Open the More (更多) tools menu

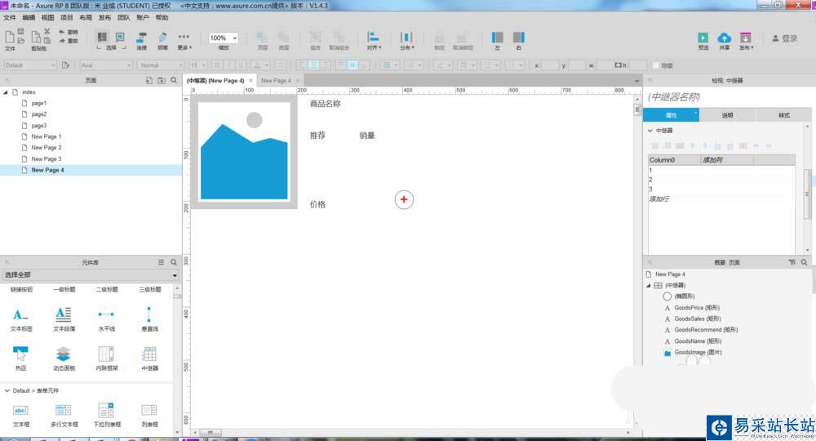pos(184,39)
